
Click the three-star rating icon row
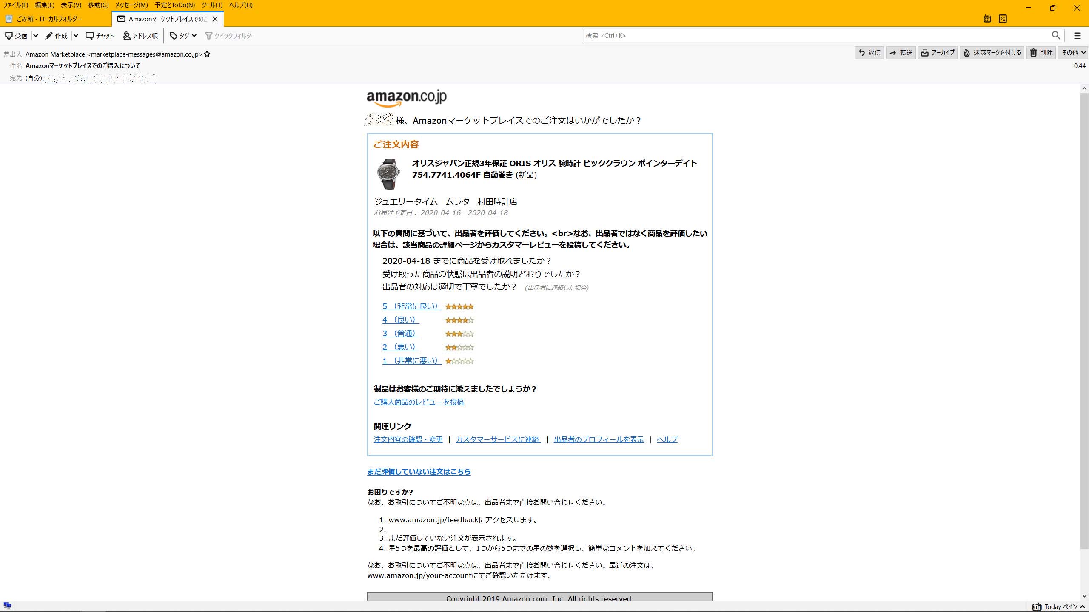[459, 334]
